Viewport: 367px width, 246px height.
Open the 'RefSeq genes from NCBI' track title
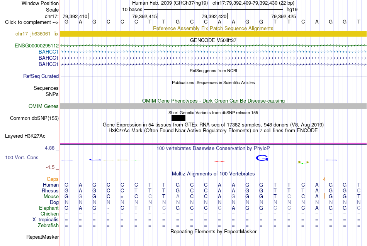pos(213,71)
